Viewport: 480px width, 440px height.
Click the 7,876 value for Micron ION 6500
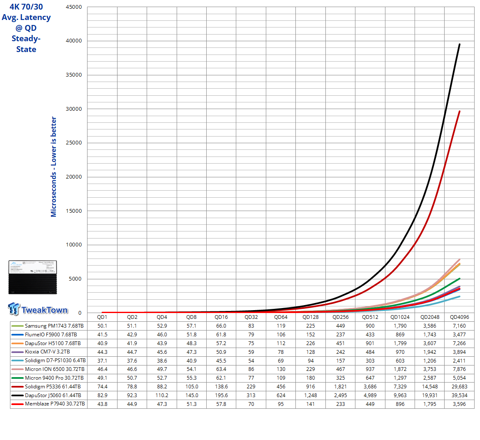(x=460, y=369)
